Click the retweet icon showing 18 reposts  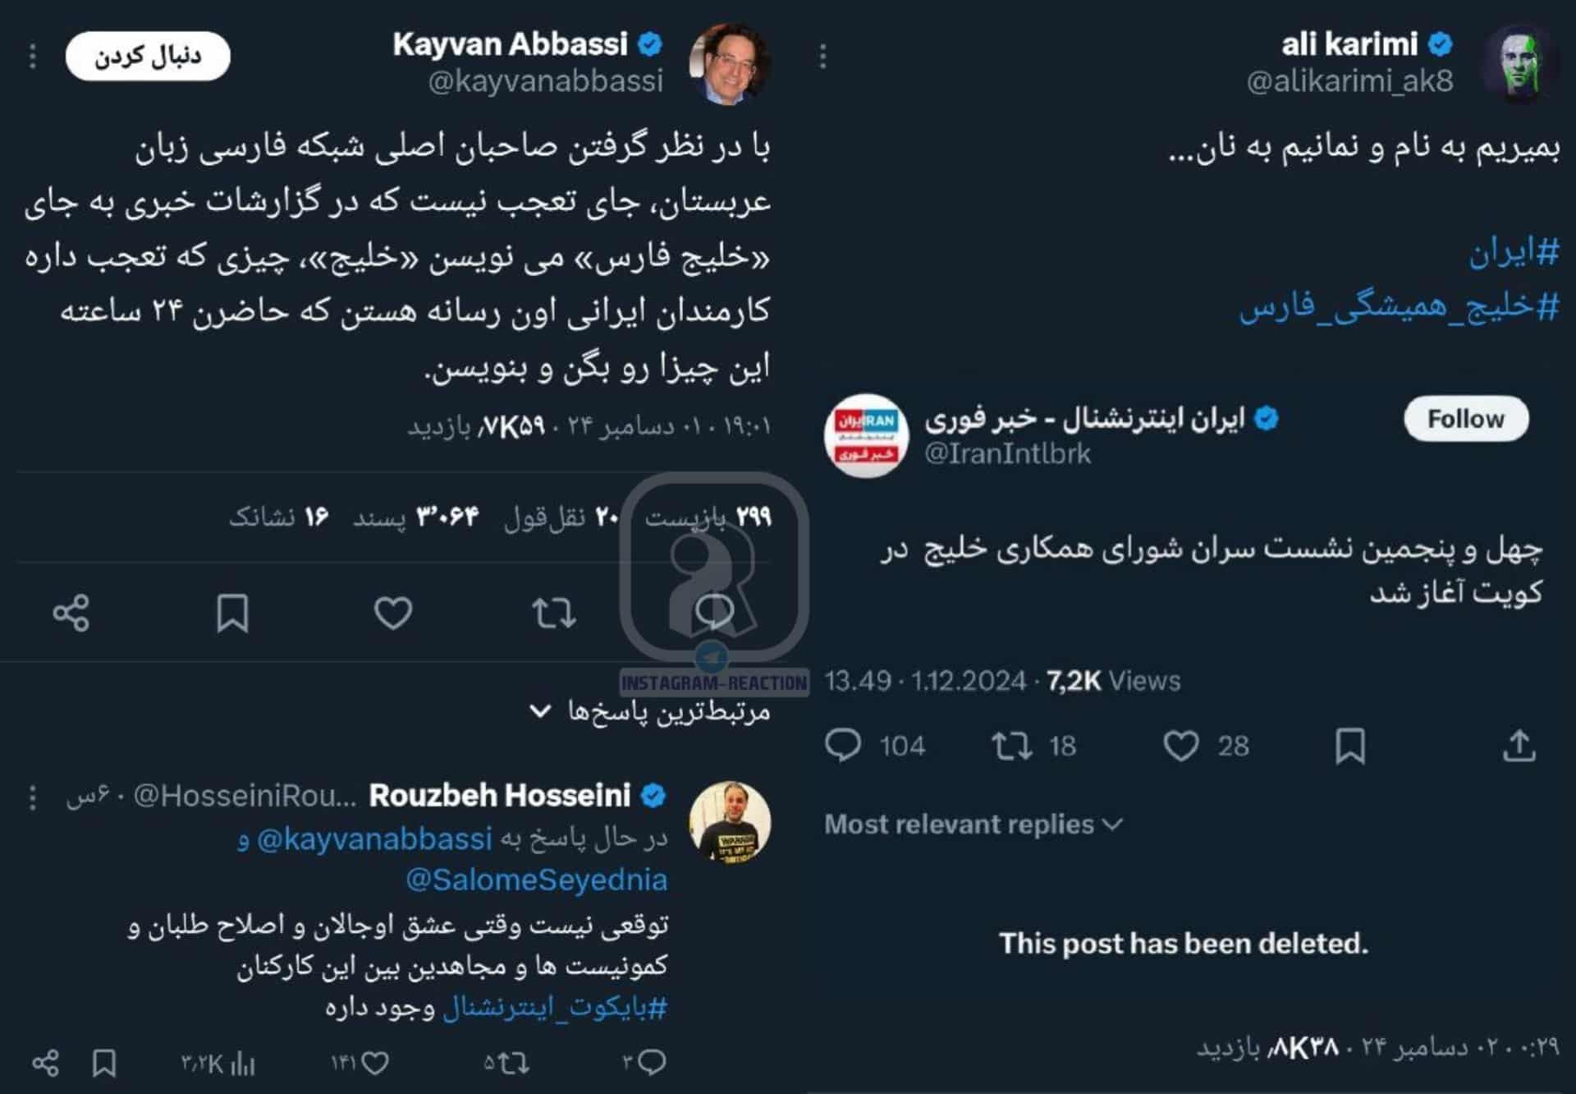point(1011,746)
